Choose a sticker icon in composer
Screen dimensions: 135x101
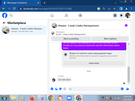tap(60, 89)
